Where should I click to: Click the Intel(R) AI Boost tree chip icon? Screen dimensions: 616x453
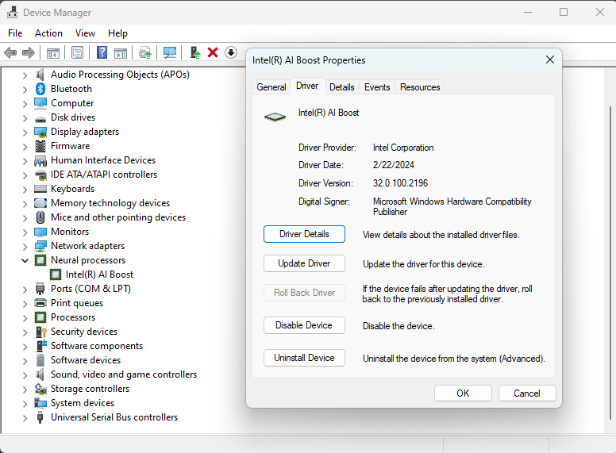pos(56,274)
